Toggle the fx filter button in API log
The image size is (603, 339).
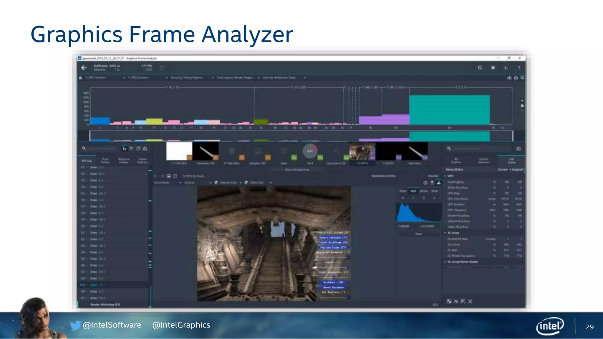(x=125, y=149)
